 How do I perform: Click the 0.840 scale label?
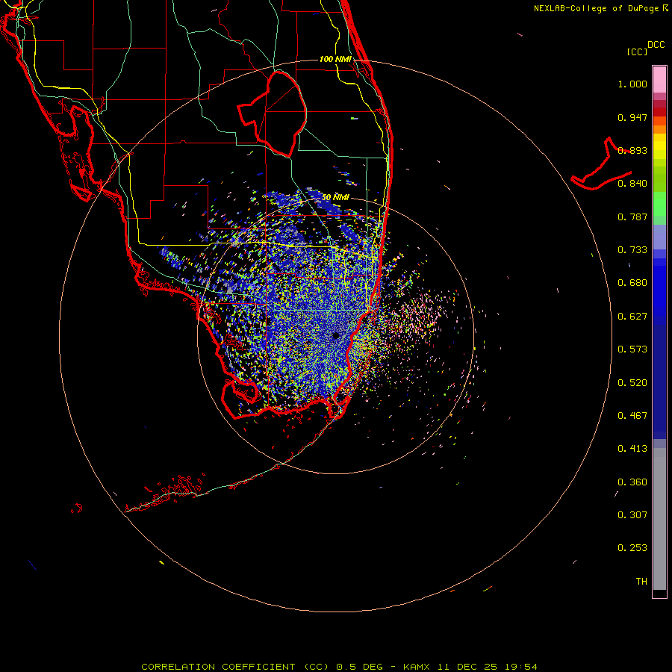(632, 184)
